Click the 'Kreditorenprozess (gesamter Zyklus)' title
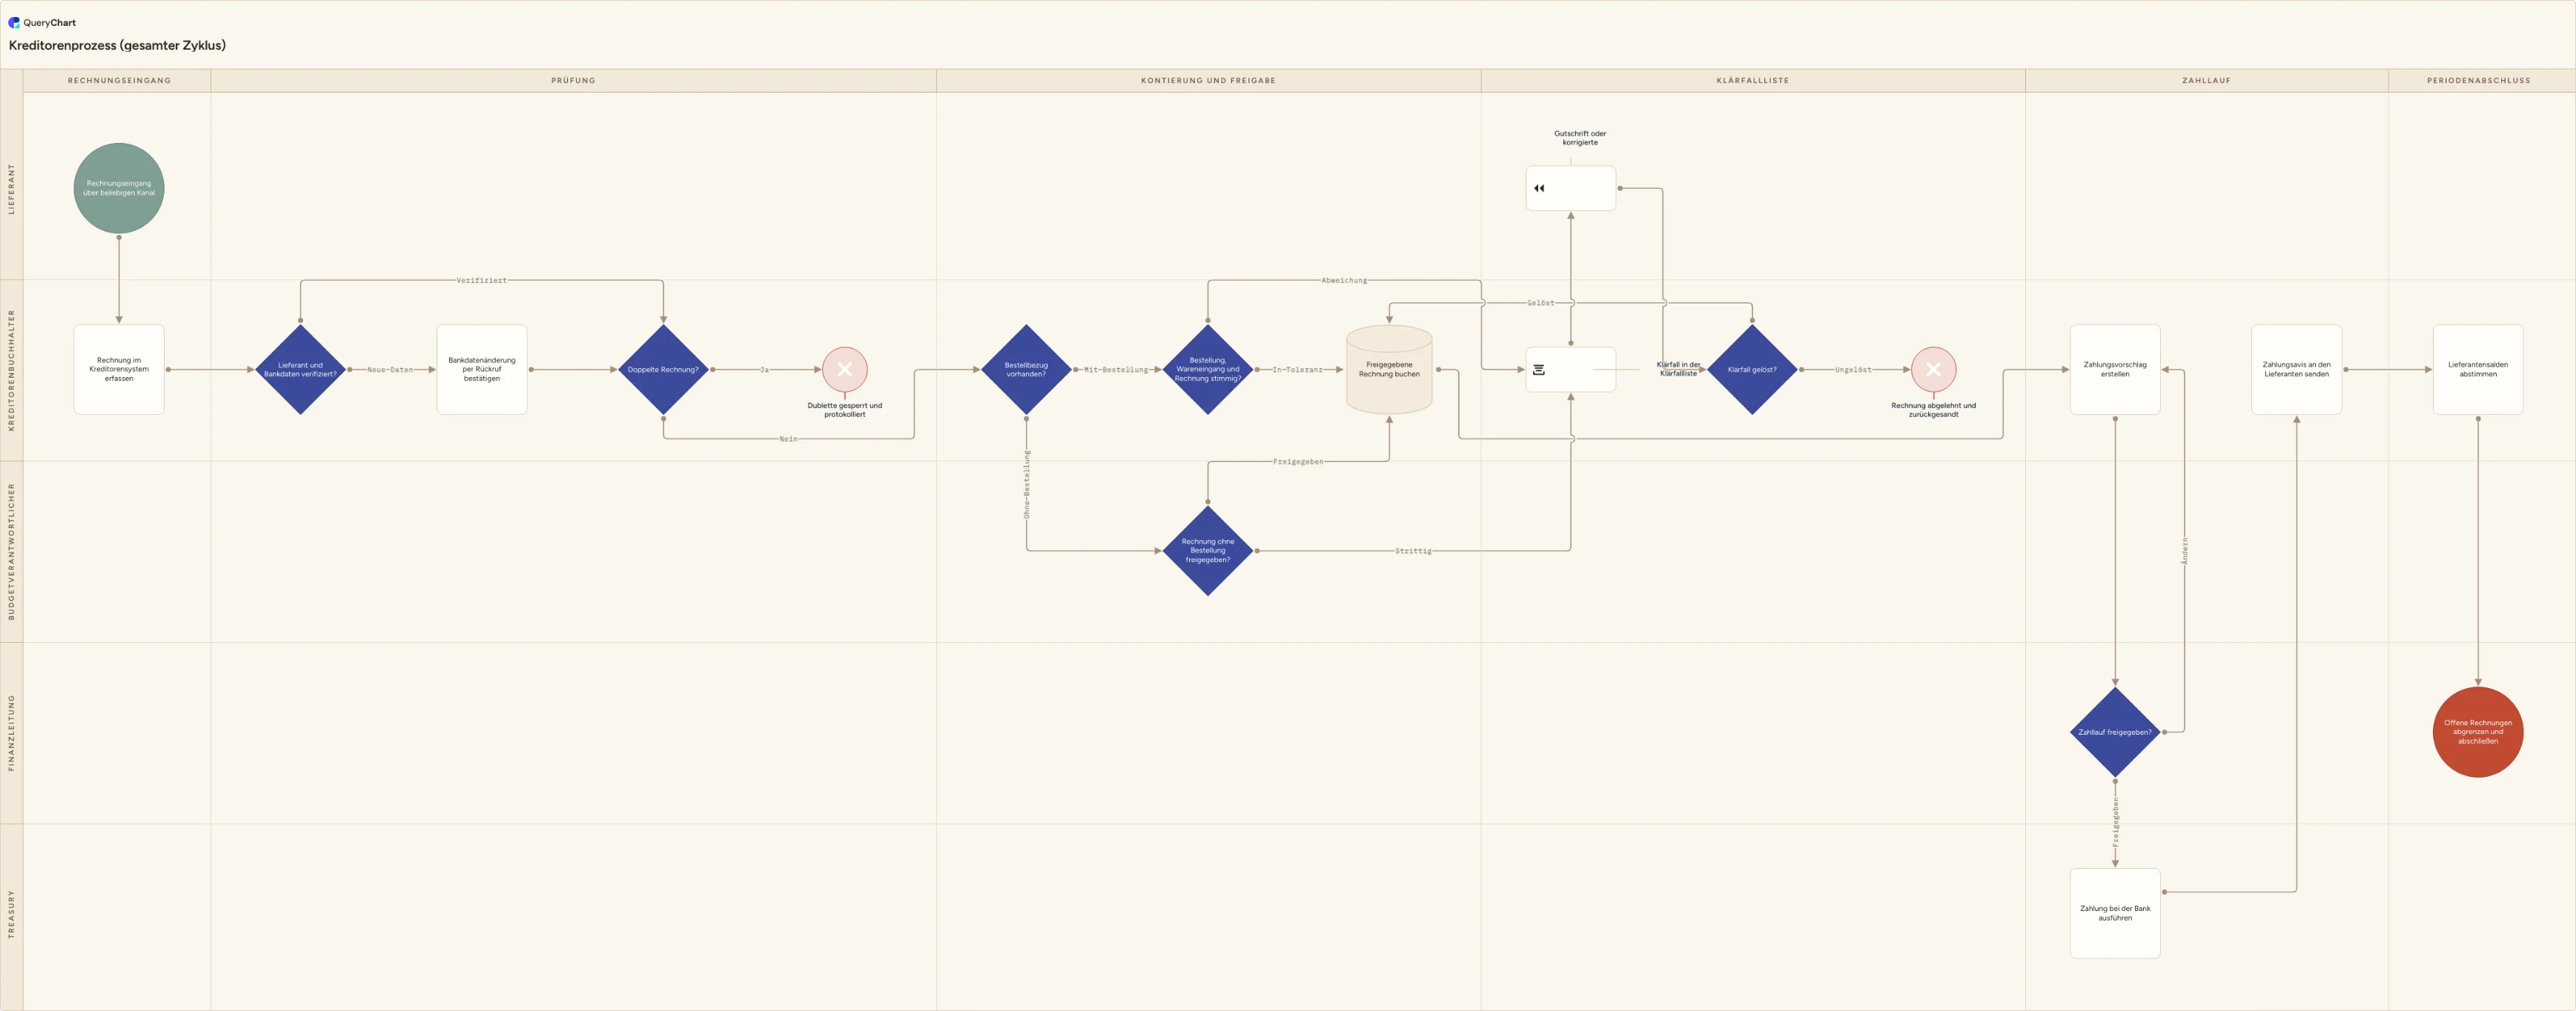2576x1011 pixels. 117,45
